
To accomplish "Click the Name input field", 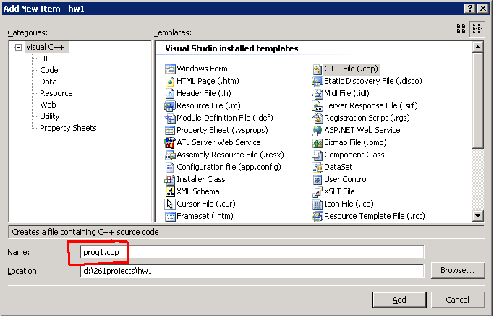I will (x=252, y=252).
